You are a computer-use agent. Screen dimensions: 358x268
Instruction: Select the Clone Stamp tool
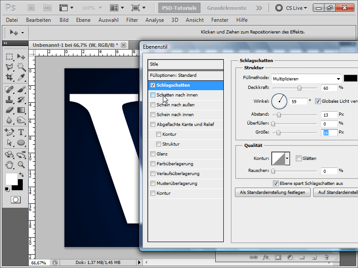[9, 100]
